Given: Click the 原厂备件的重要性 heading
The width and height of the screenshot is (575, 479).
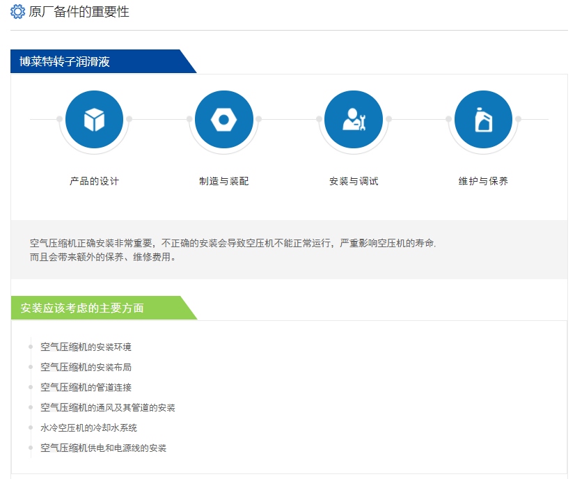Looking at the screenshot, I should click(79, 12).
